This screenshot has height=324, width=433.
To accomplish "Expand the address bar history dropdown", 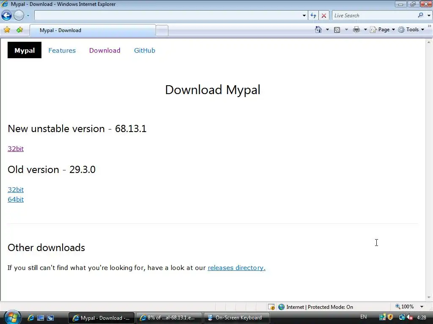I will click(304, 16).
